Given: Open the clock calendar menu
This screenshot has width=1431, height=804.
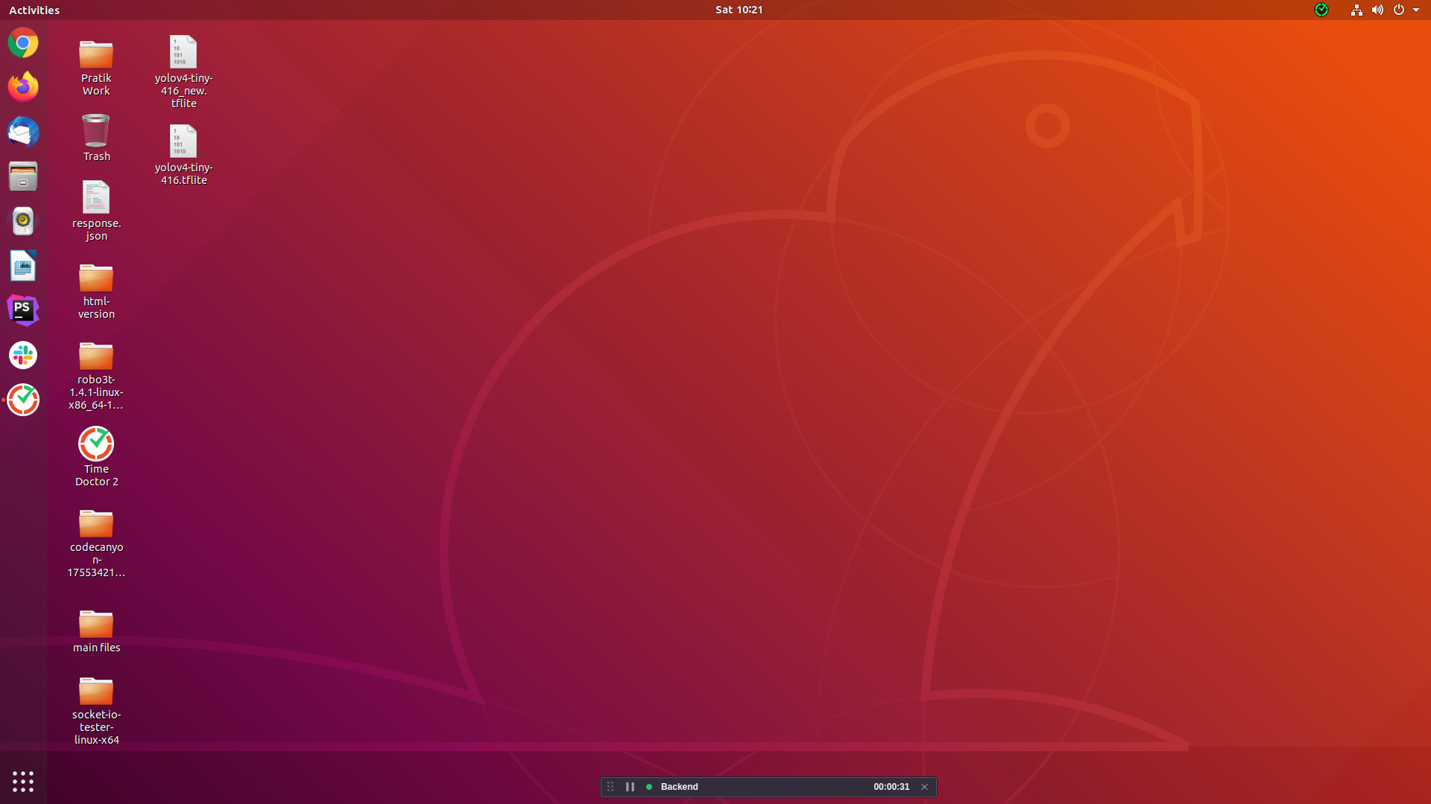Looking at the screenshot, I should click(x=739, y=10).
